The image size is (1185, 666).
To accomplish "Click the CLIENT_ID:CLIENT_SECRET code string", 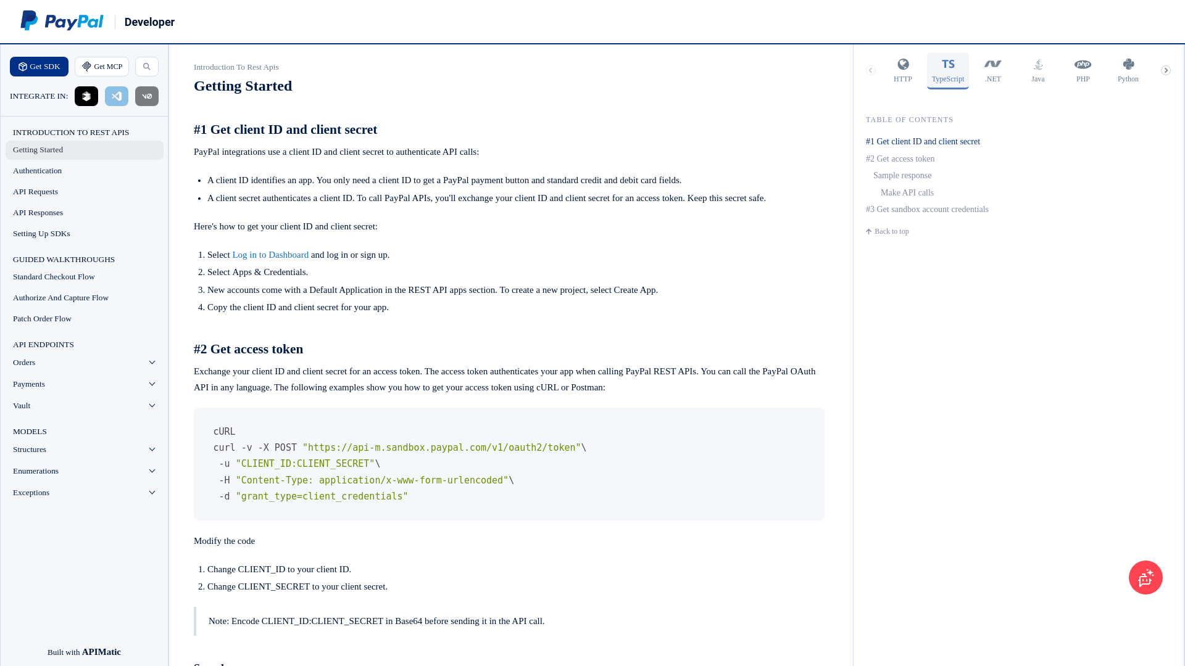I will click(306, 464).
